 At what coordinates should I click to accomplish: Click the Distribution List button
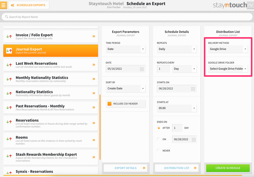(177, 168)
